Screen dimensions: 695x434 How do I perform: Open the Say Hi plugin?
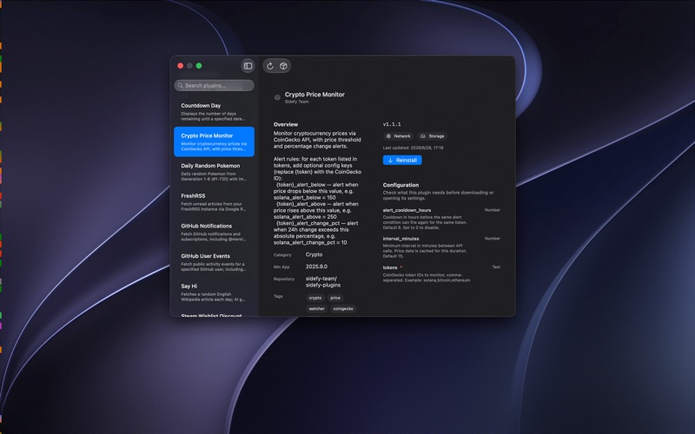[x=214, y=293]
